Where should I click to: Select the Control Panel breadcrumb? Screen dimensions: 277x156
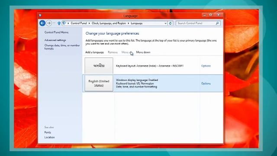[79, 23]
